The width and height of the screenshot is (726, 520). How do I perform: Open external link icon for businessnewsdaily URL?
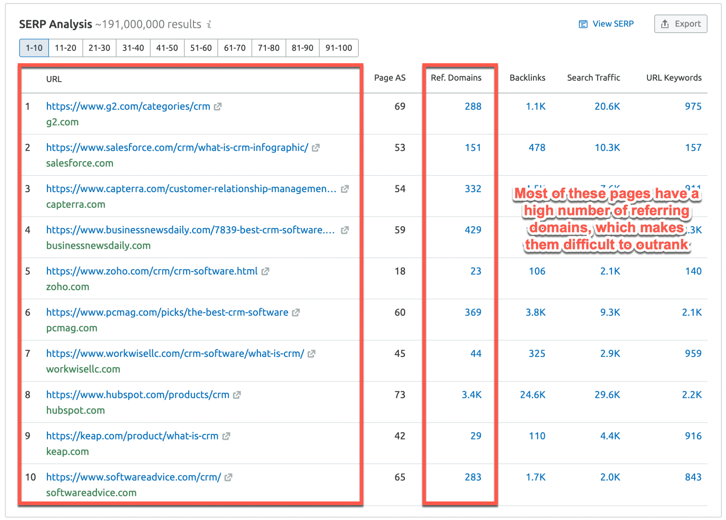[x=345, y=230]
